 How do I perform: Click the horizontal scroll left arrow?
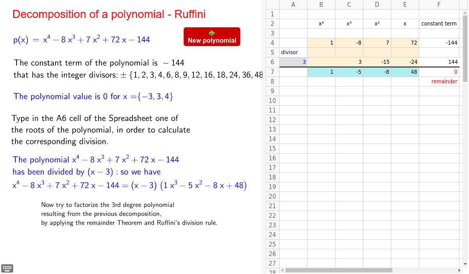[x=282, y=270]
